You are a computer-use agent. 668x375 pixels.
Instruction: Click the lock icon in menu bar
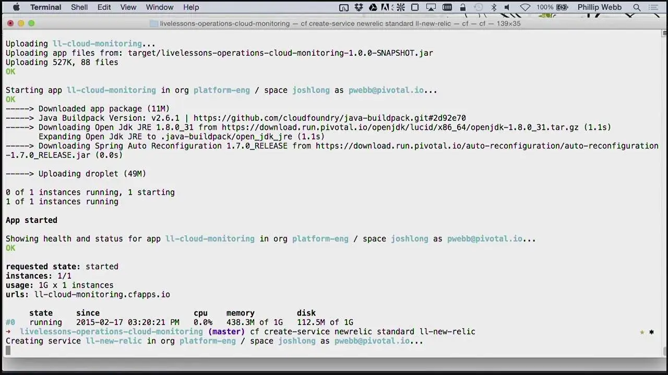(462, 7)
